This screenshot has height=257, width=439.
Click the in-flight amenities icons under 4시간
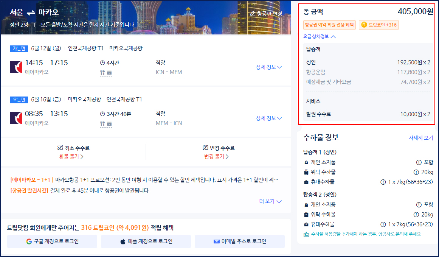pyautogui.click(x=106, y=73)
